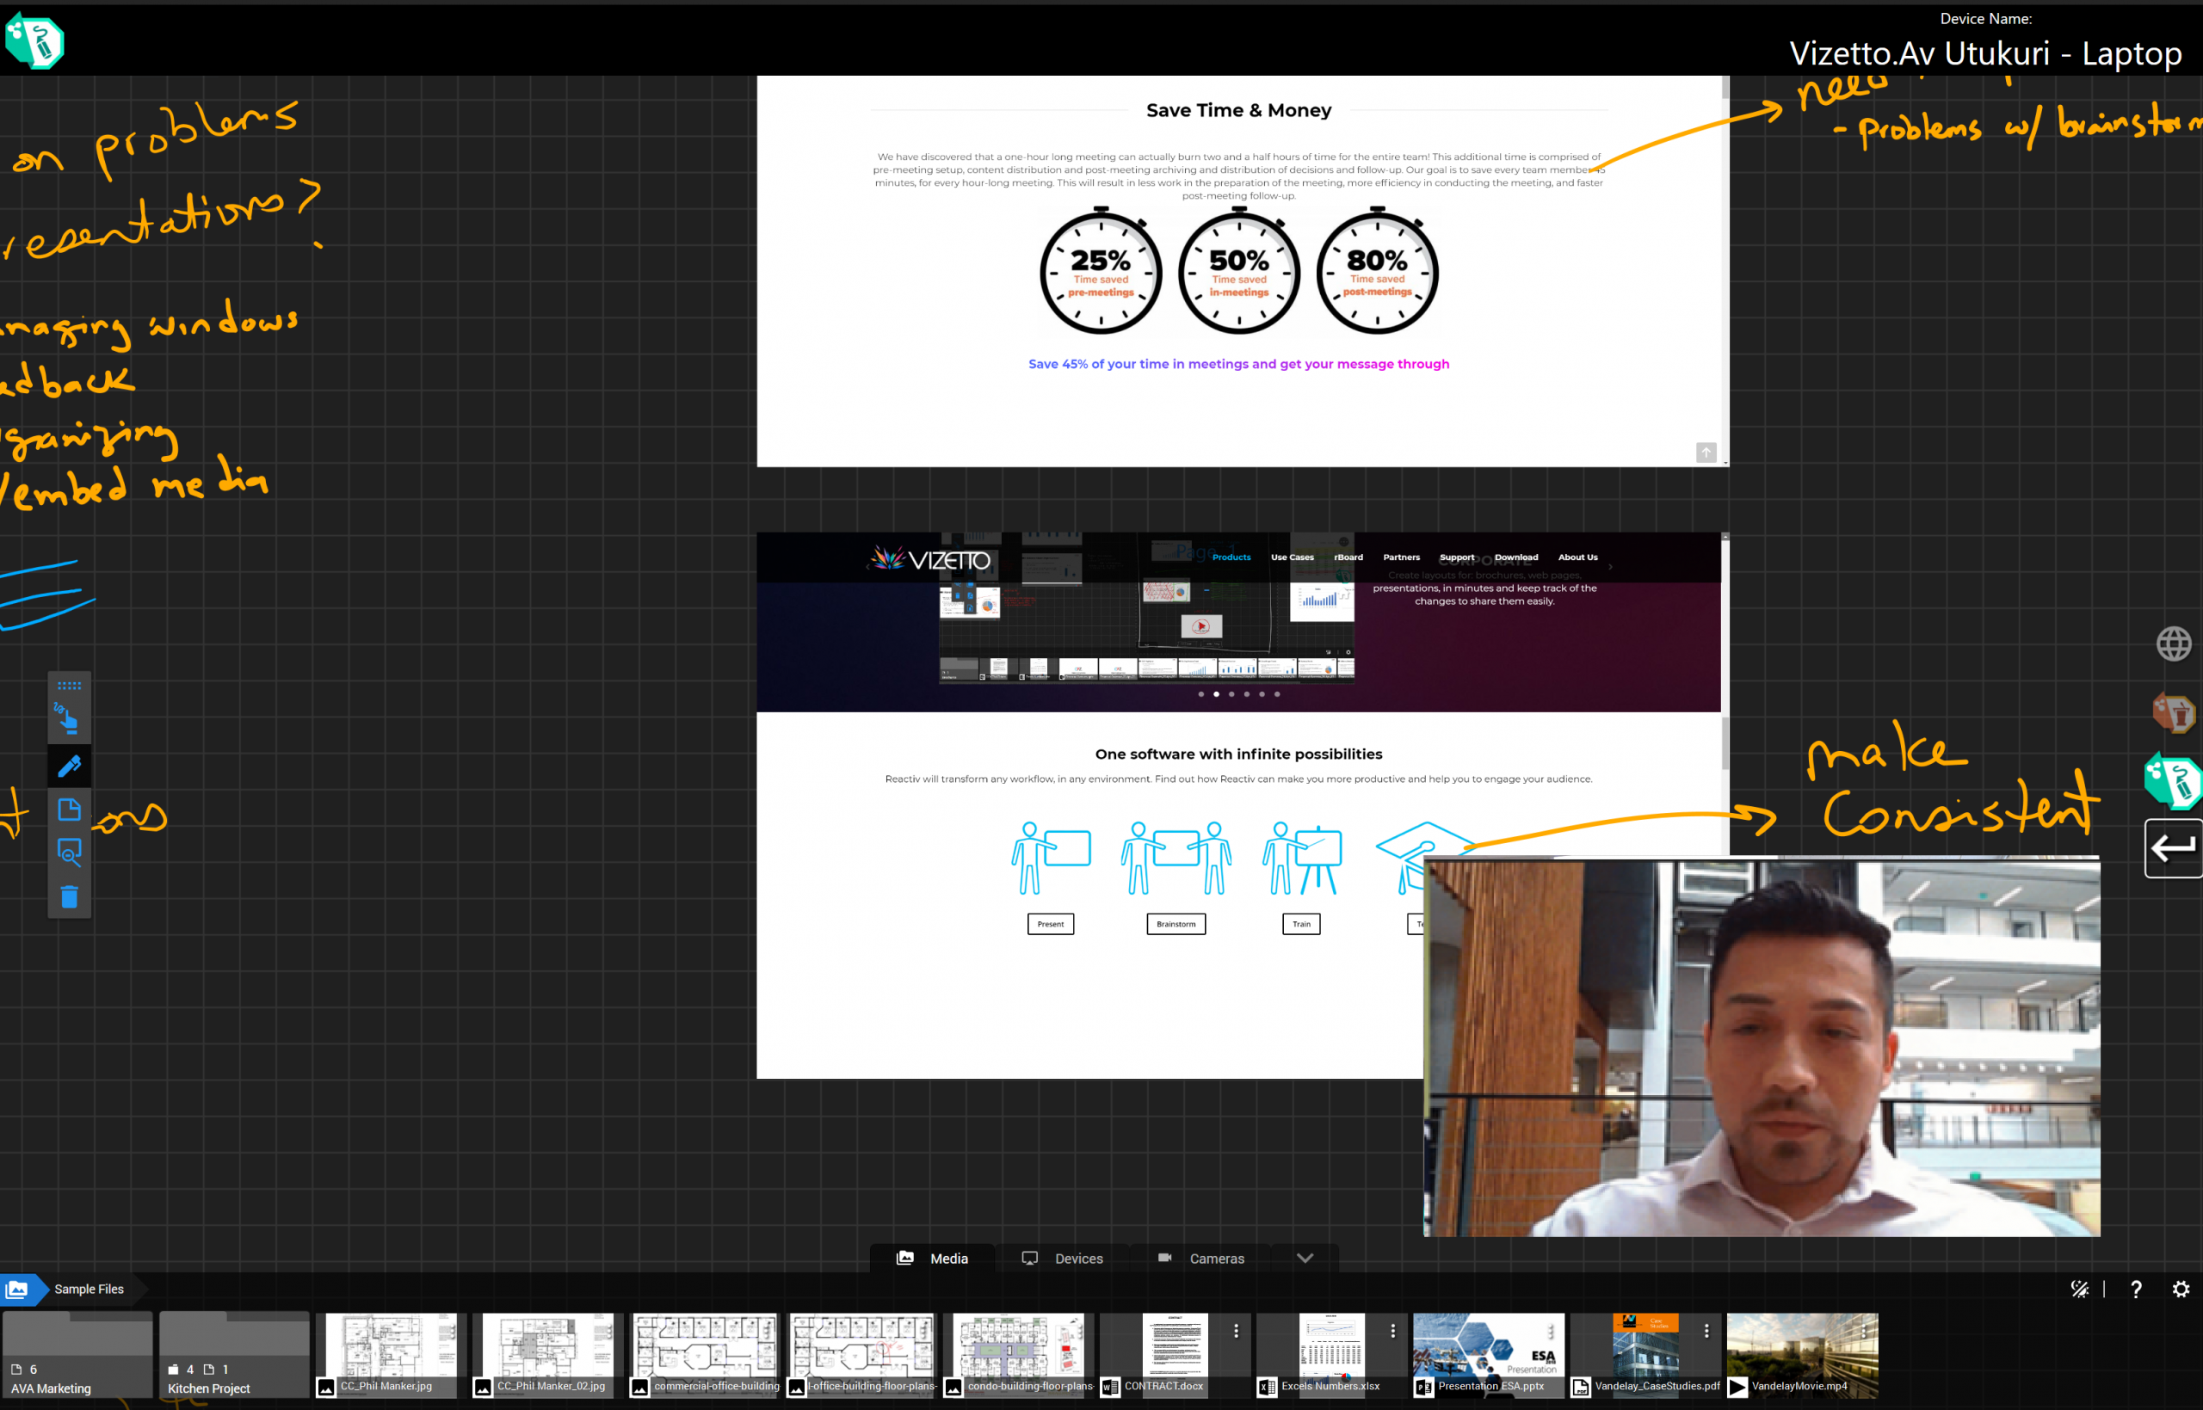Click the brown recycle bin icon on right edge
The width and height of the screenshot is (2203, 1410).
2174,712
